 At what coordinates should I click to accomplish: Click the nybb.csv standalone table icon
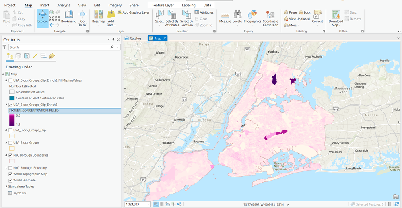[10, 193]
